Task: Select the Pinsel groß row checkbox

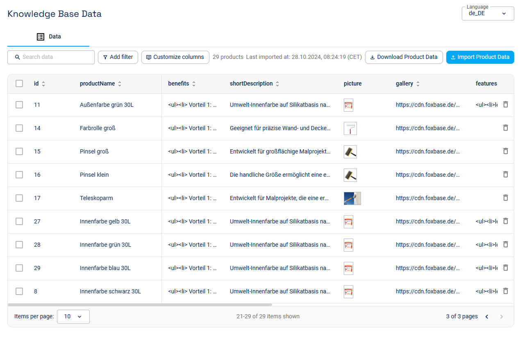Action: coord(19,151)
